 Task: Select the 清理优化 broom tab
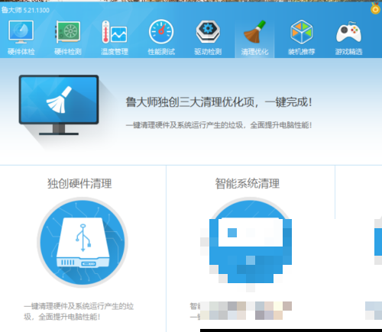[254, 37]
